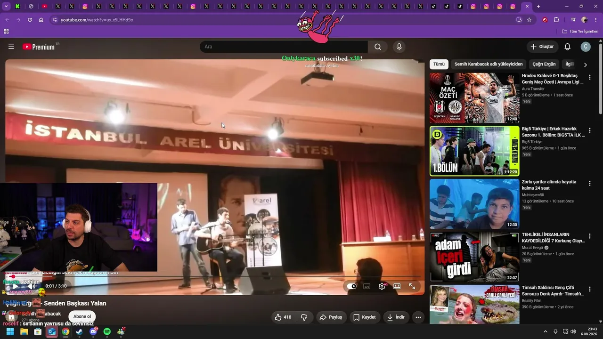
Task: Click the red extension icon in toolbar
Action: click(545, 20)
